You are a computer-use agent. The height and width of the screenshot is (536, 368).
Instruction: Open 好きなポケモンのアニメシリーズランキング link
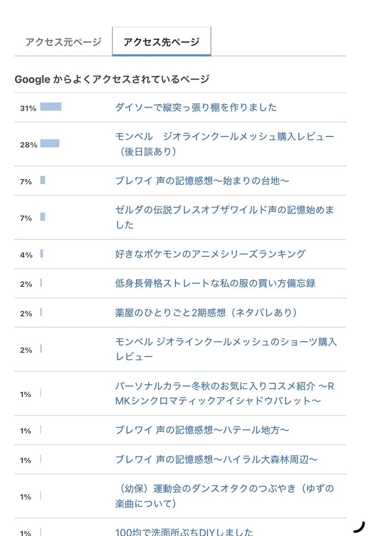pyautogui.click(x=210, y=254)
